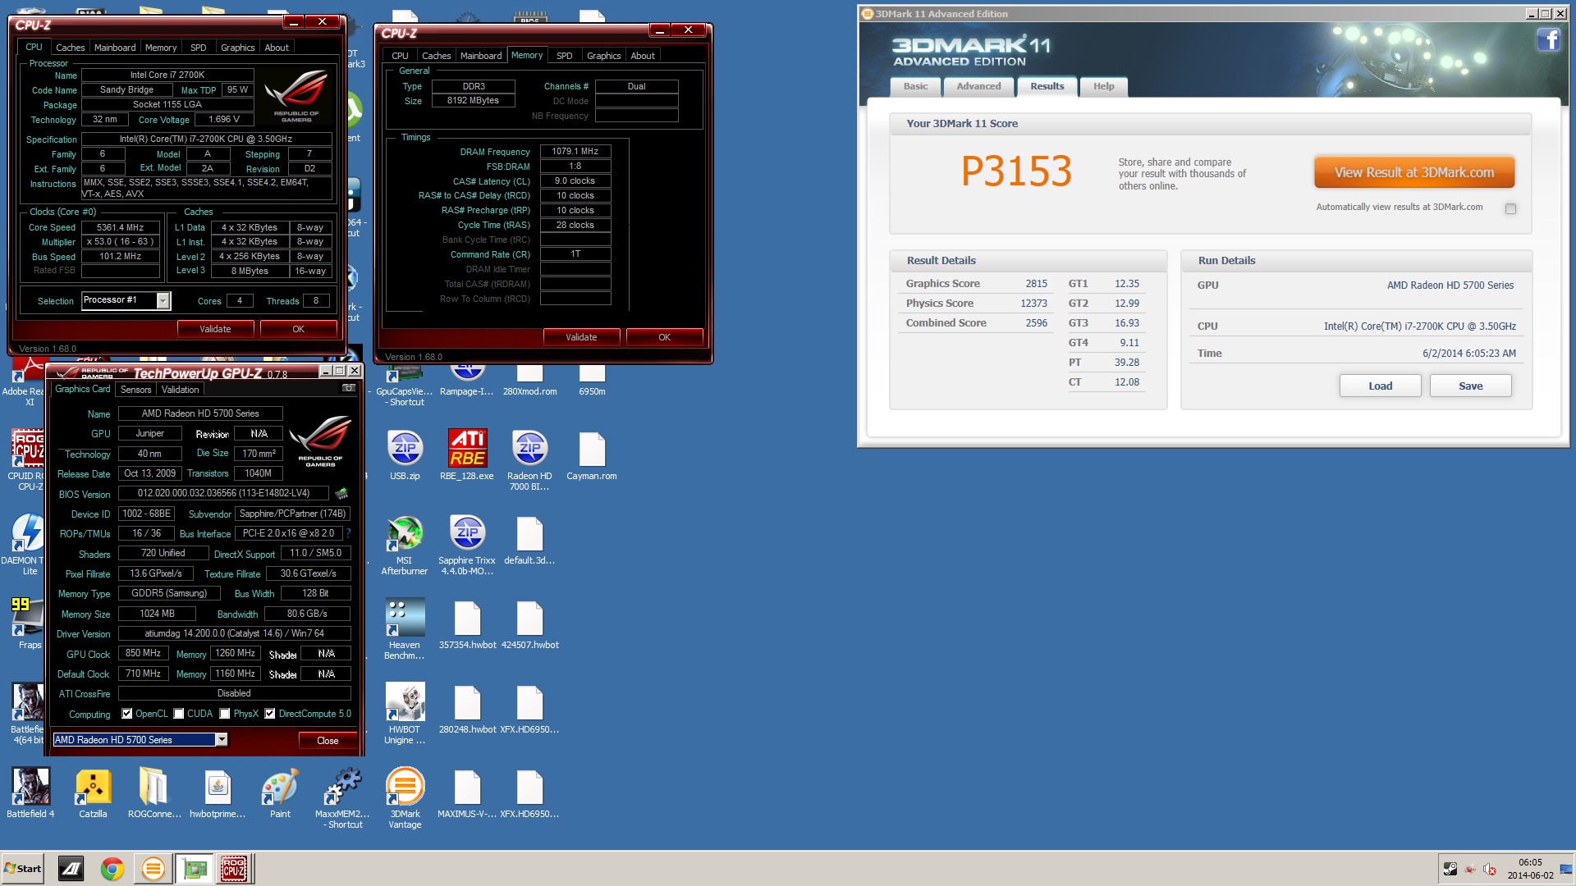Click the ROG CPU-Z taskbar button

(x=234, y=868)
